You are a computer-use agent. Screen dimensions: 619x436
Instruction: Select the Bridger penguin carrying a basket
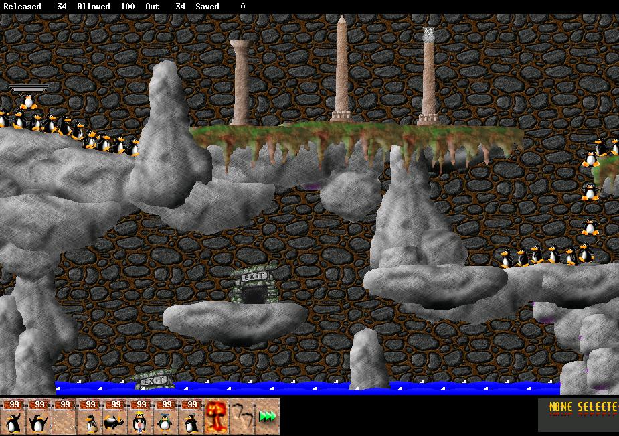click(x=89, y=417)
